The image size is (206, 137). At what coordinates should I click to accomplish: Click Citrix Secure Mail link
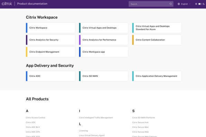140,127
